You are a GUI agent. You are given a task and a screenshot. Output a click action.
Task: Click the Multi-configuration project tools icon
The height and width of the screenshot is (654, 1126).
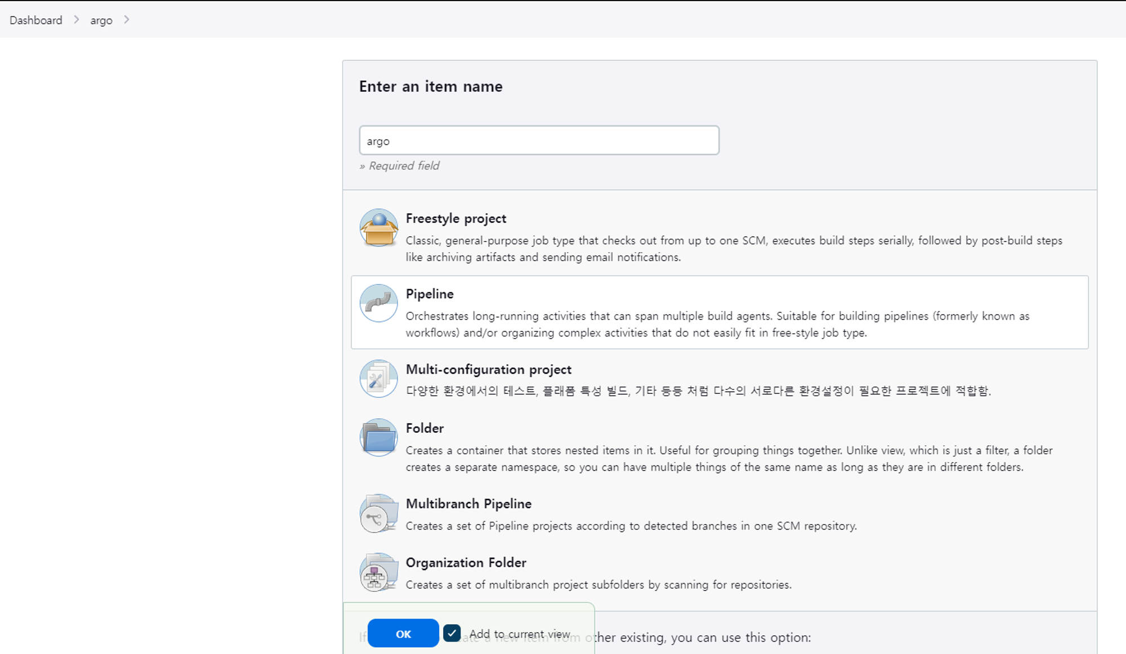click(378, 379)
